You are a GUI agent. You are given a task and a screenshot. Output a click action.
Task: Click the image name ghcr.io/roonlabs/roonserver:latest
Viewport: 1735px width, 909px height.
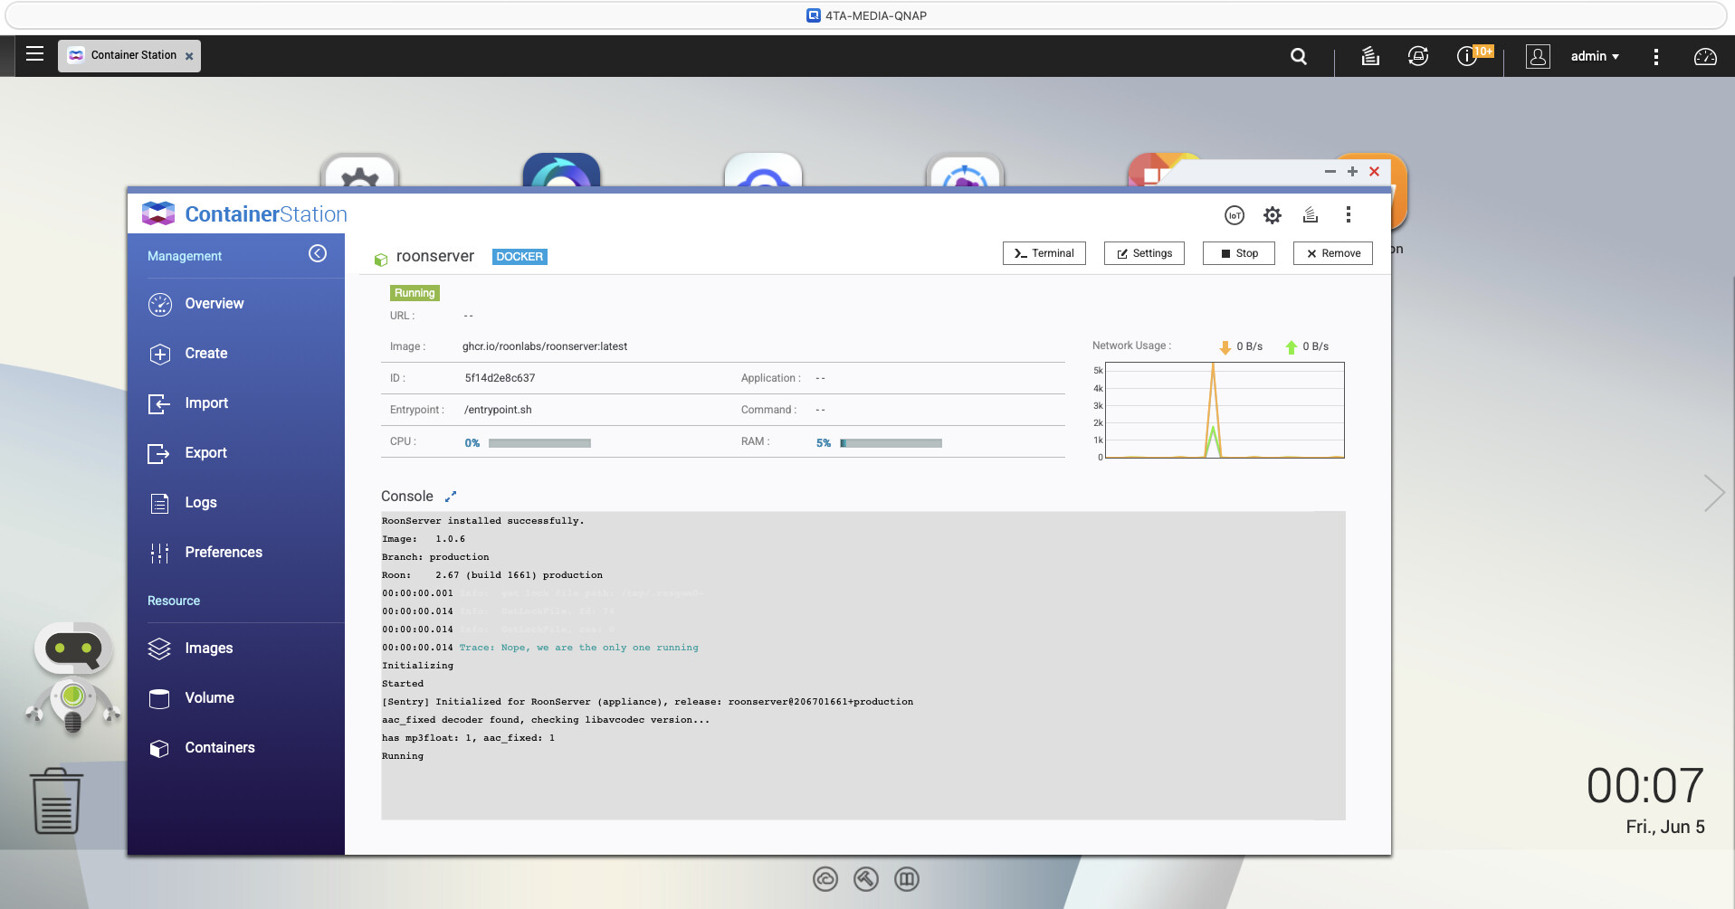(545, 346)
